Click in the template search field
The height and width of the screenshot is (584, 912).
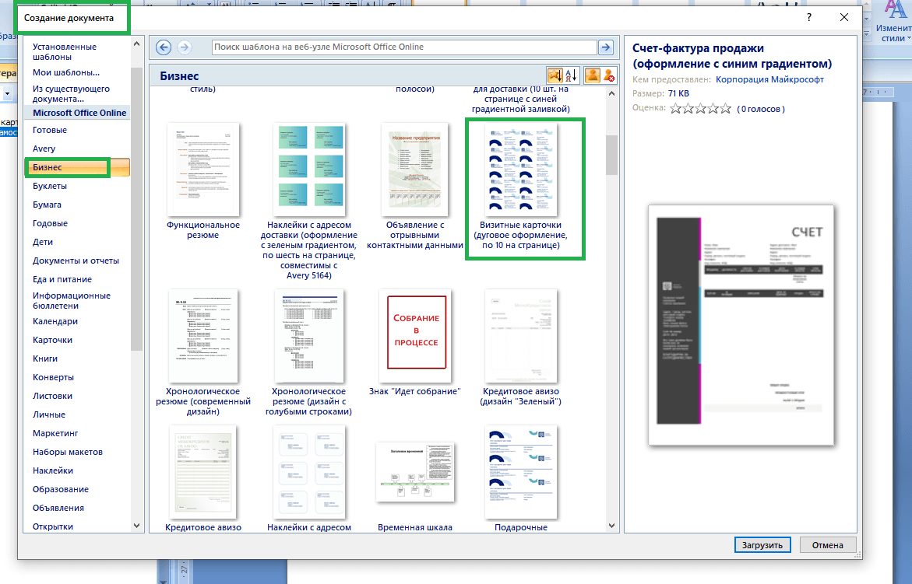point(403,47)
